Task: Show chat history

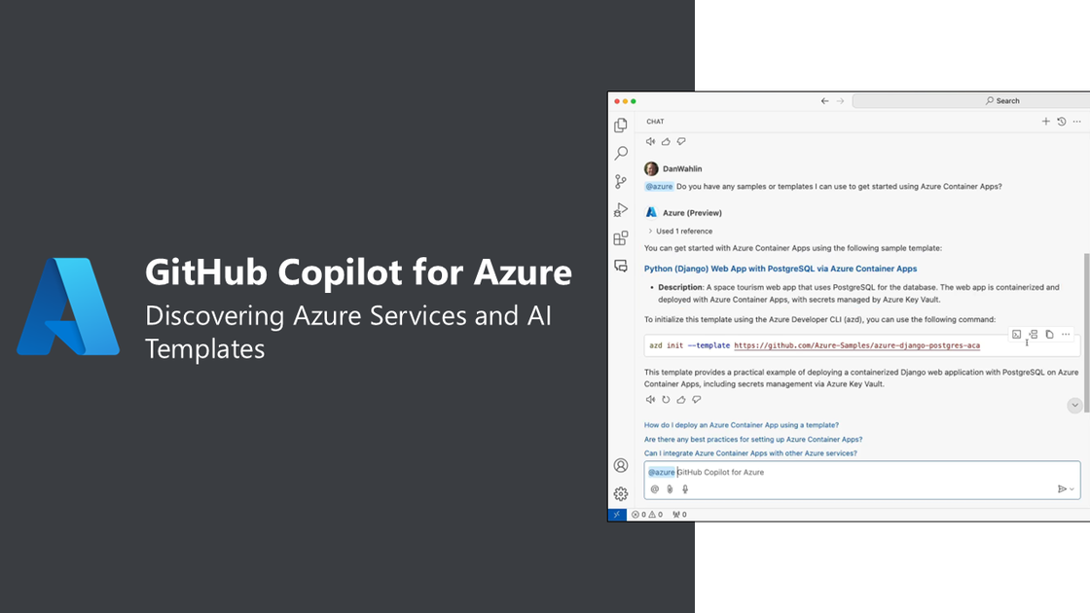Action: [x=1061, y=122]
